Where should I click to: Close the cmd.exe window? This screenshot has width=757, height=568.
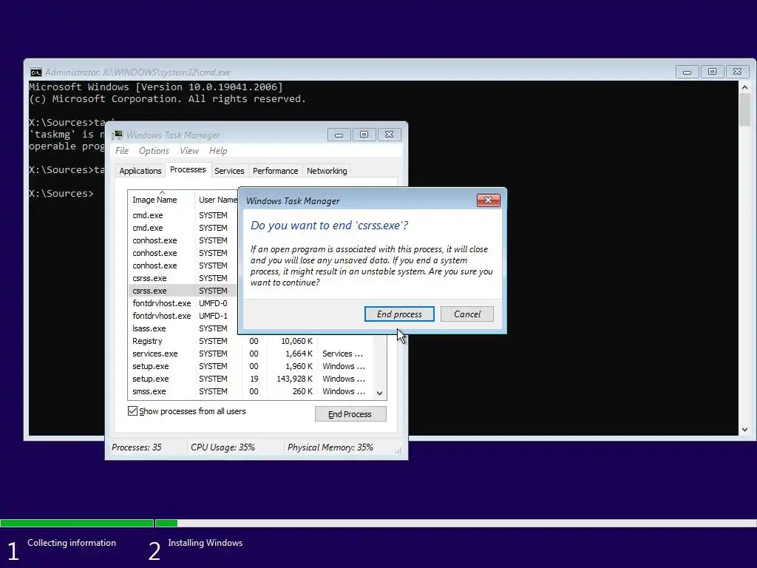point(737,72)
